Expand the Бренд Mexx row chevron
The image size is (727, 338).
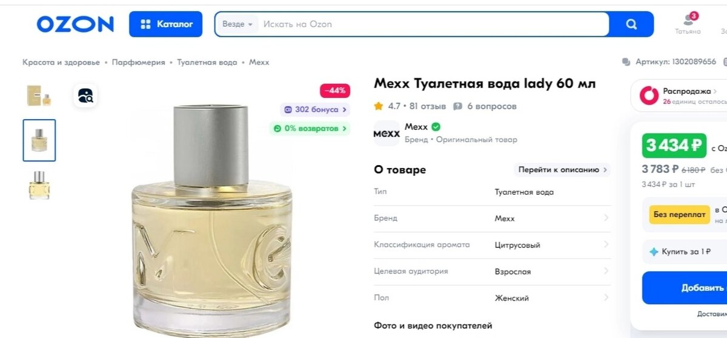pyautogui.click(x=606, y=218)
